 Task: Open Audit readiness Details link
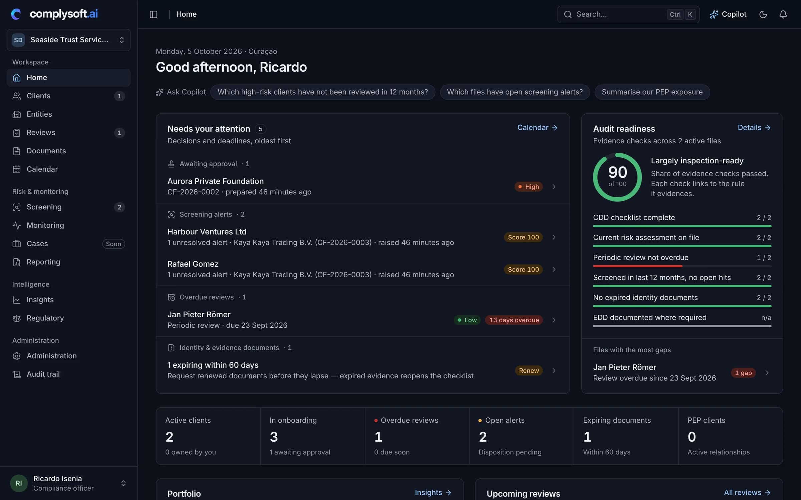point(754,128)
